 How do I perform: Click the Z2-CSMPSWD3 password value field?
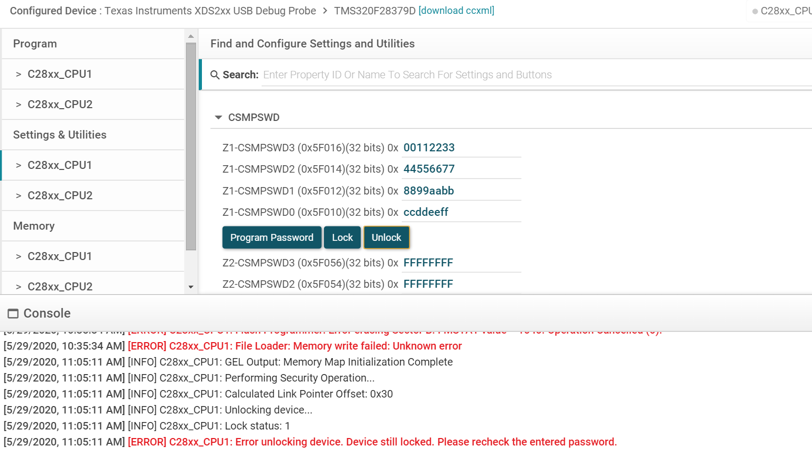pos(461,263)
